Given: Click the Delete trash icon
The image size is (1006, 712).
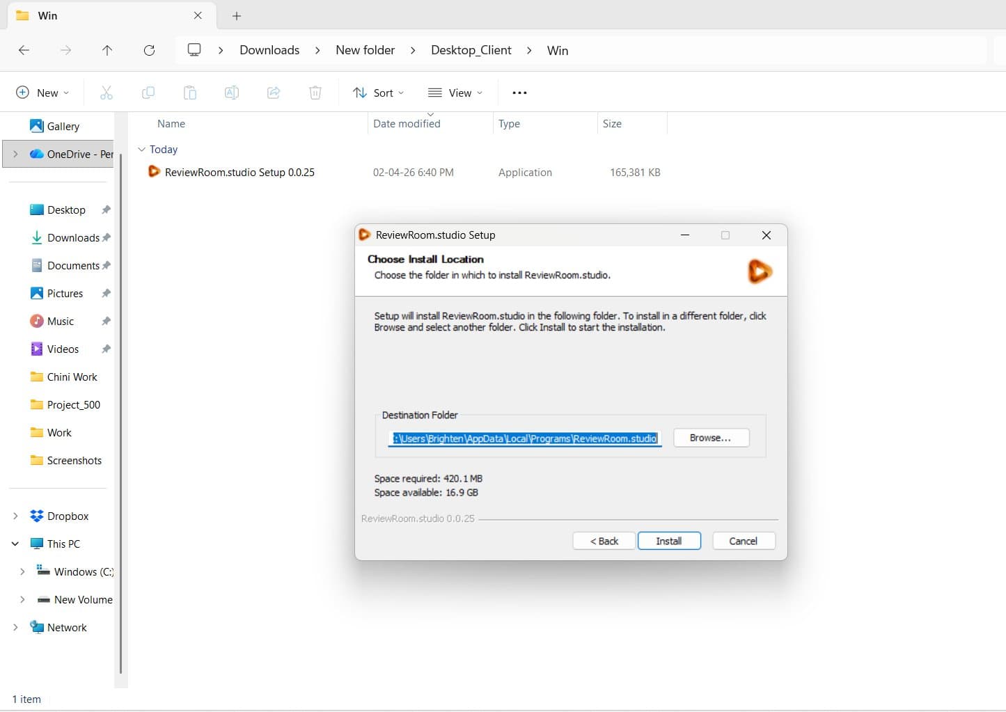Looking at the screenshot, I should [315, 93].
